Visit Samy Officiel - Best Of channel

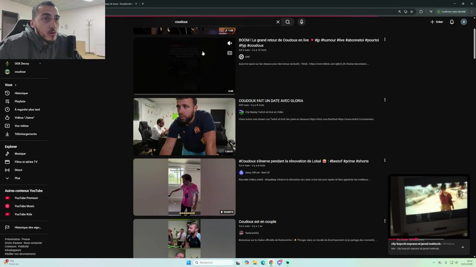click(257, 172)
